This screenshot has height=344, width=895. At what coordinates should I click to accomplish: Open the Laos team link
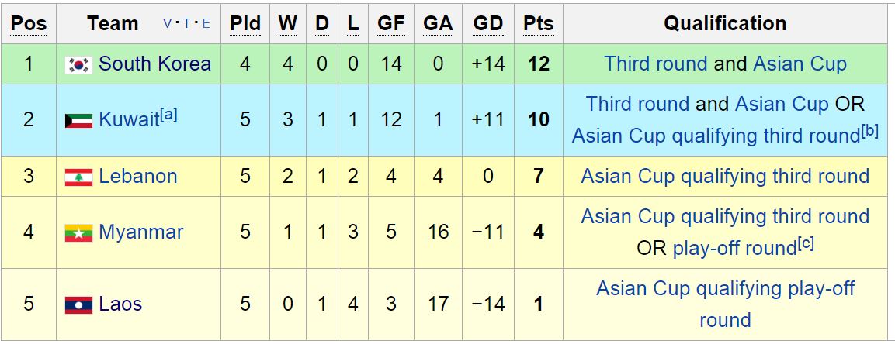click(120, 304)
